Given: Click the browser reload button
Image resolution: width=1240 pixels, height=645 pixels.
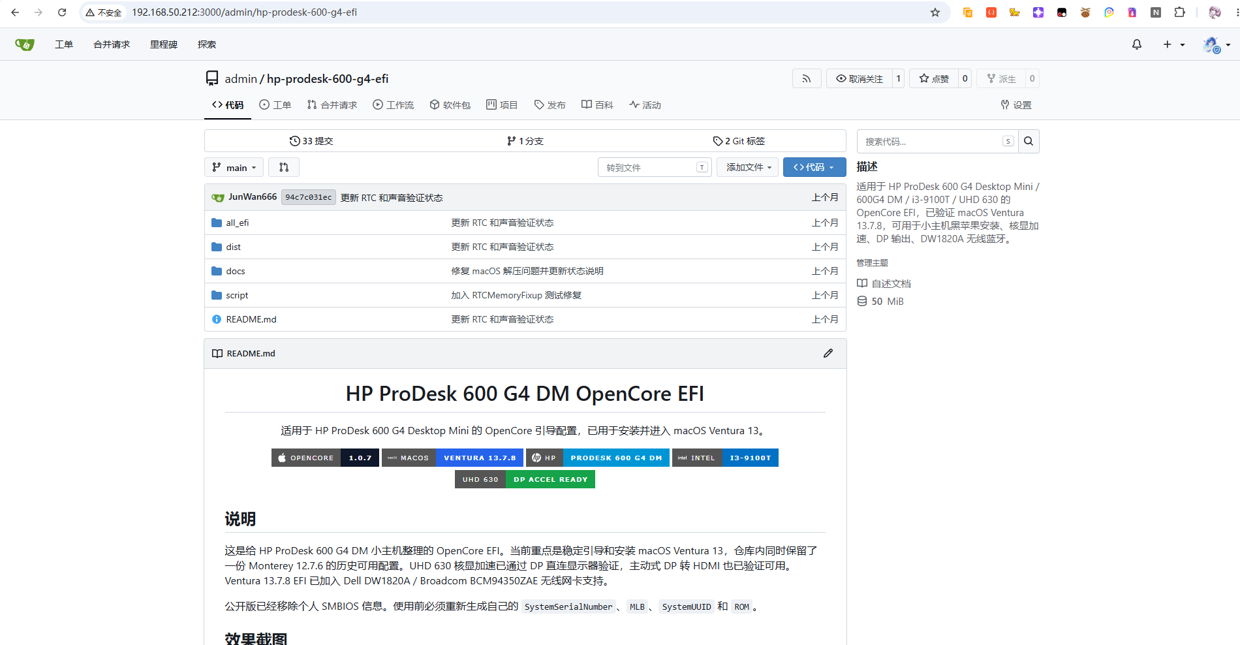Looking at the screenshot, I should tap(62, 12).
